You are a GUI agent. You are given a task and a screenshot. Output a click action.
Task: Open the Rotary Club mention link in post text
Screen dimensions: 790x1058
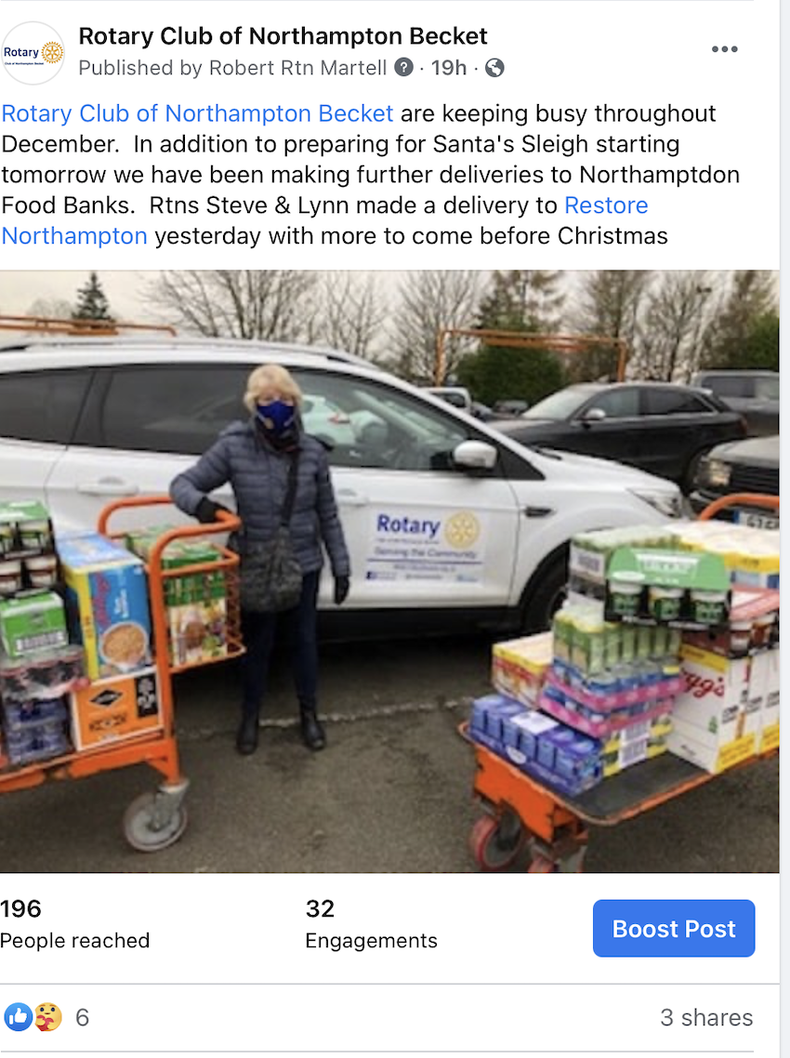coord(197,113)
